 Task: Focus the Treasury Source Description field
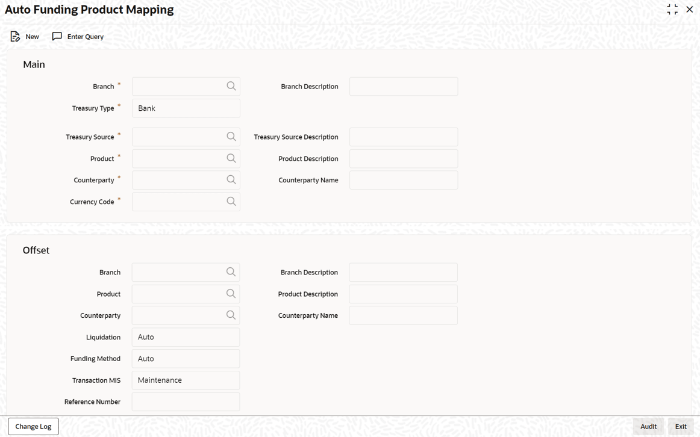coord(404,137)
